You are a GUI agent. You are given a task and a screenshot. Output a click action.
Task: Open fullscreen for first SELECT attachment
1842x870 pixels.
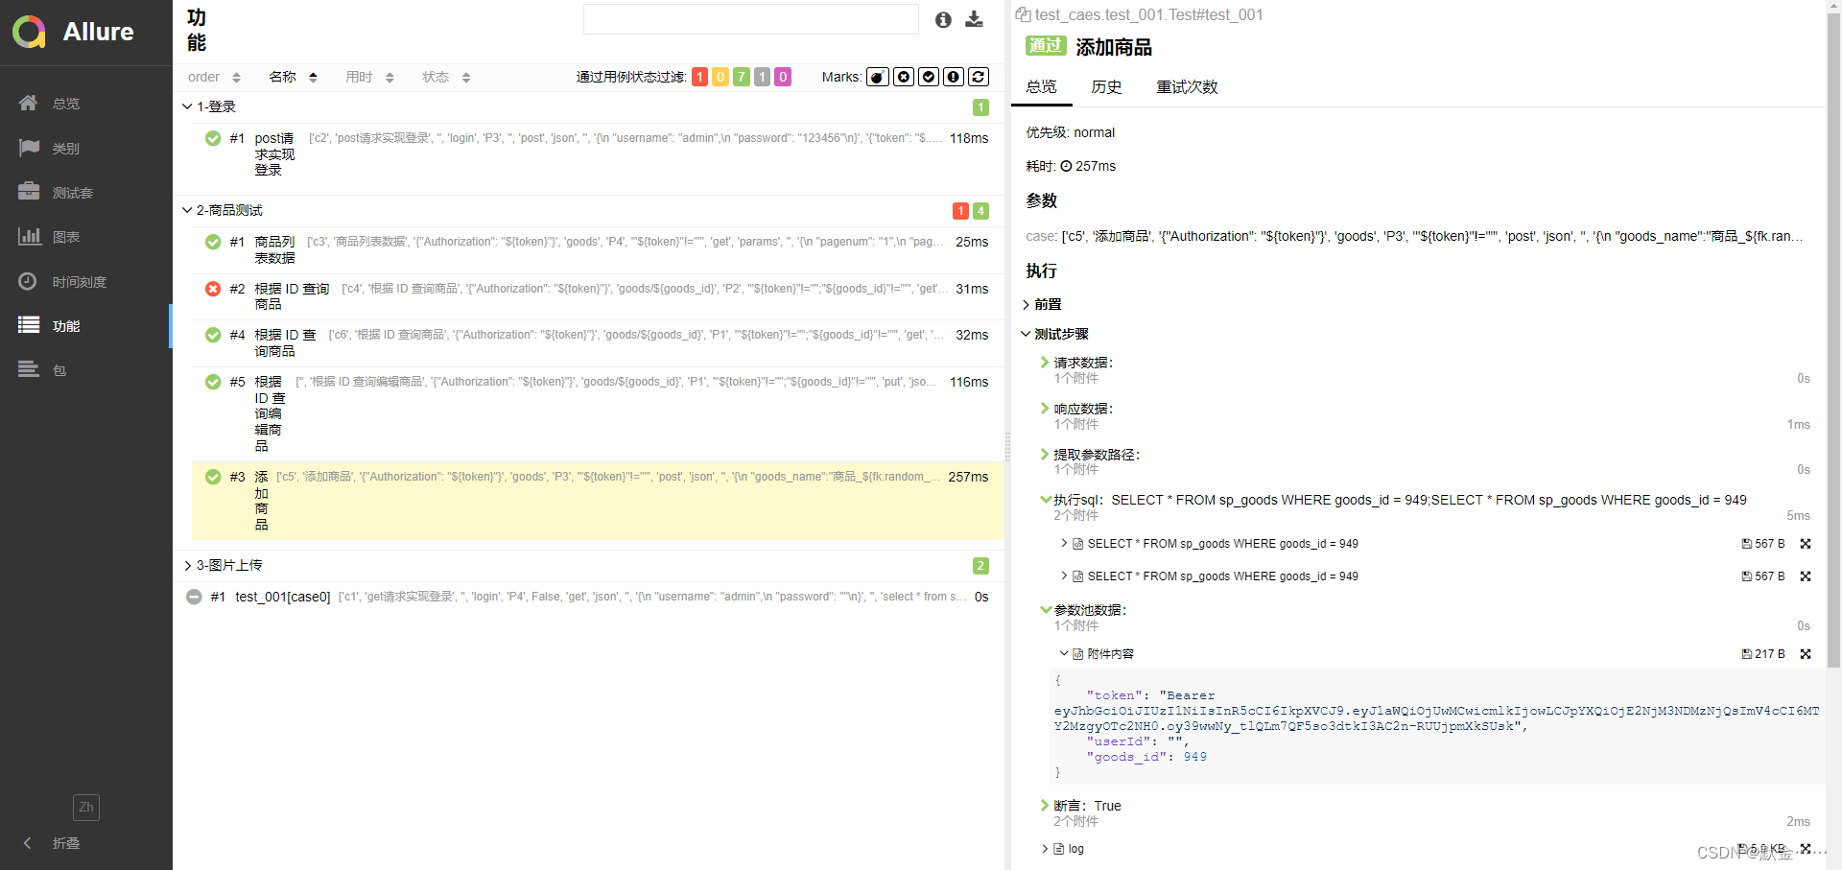click(x=1806, y=544)
